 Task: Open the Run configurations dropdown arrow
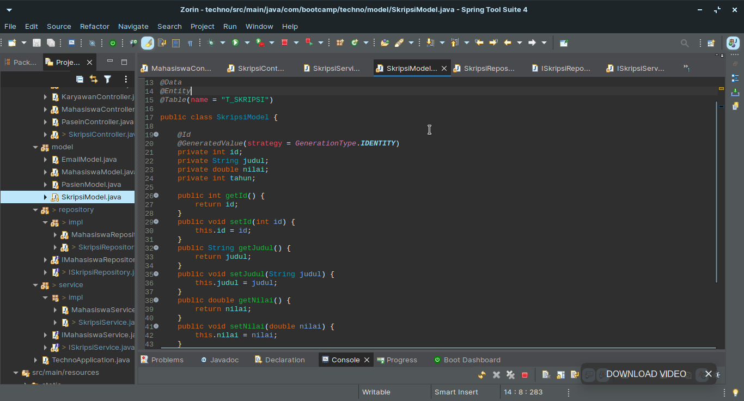click(x=247, y=42)
